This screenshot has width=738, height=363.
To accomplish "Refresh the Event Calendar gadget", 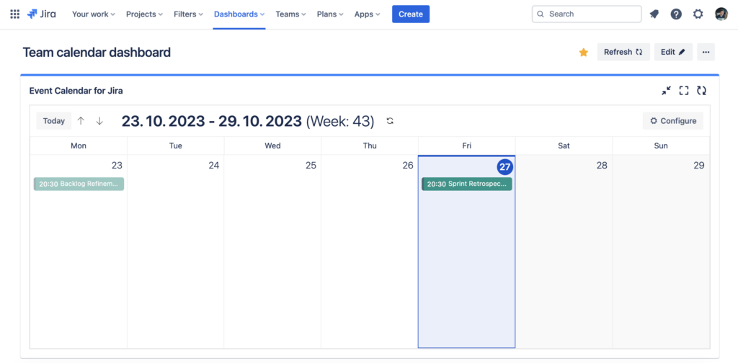I will pyautogui.click(x=701, y=91).
